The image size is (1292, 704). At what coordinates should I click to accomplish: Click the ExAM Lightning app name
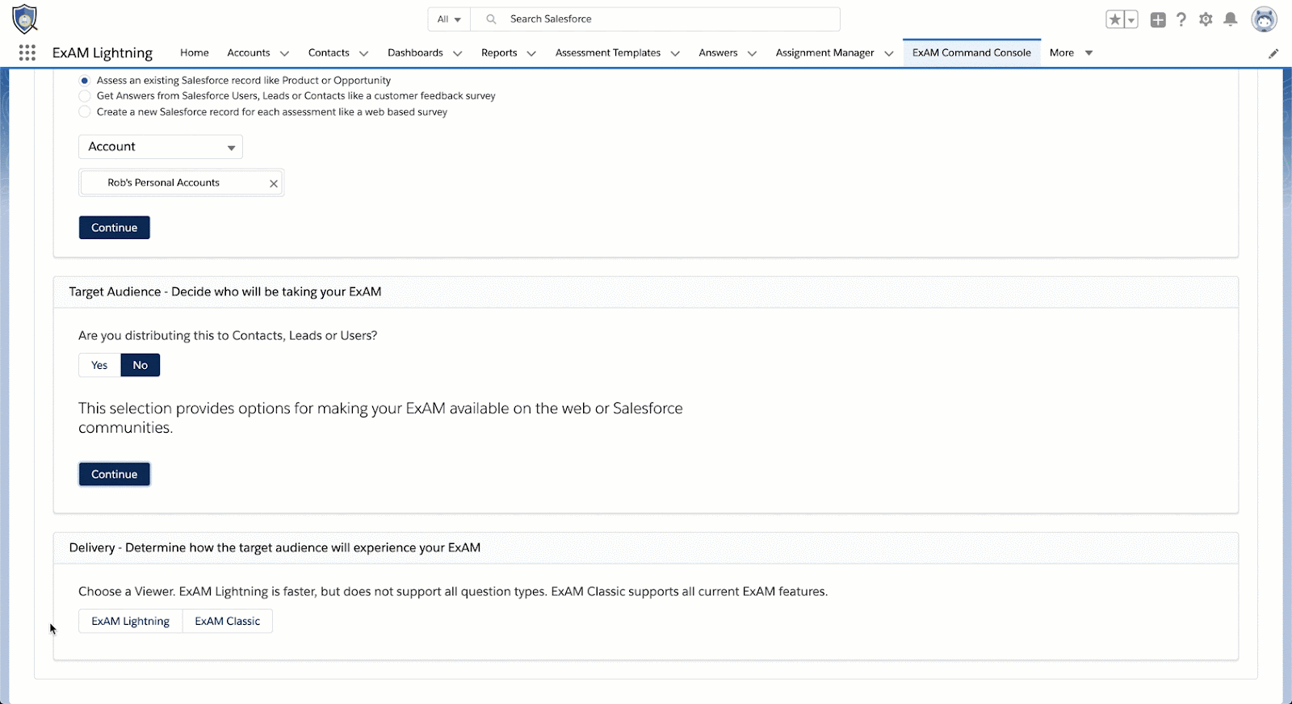tap(103, 52)
